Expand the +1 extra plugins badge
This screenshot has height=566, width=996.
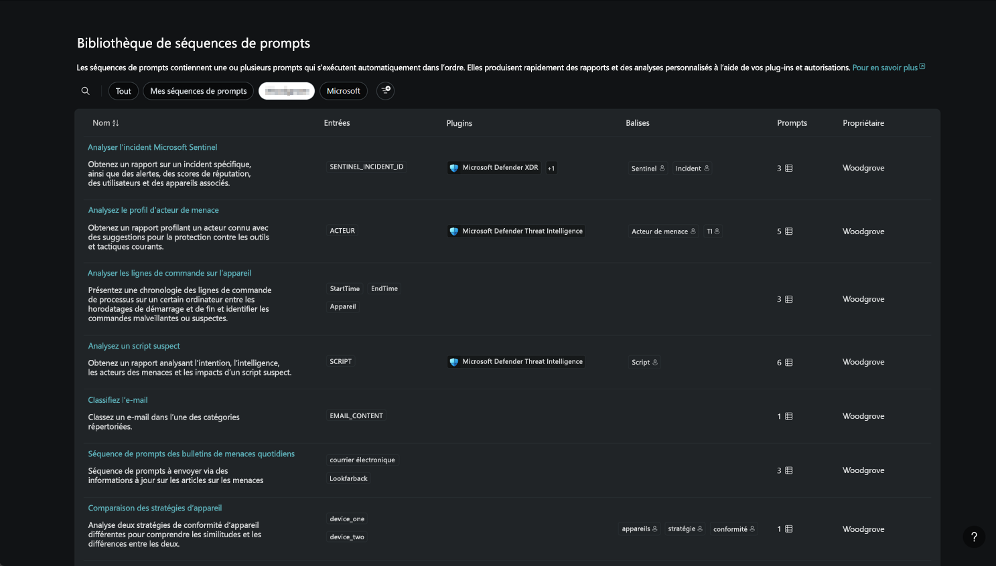tap(551, 168)
